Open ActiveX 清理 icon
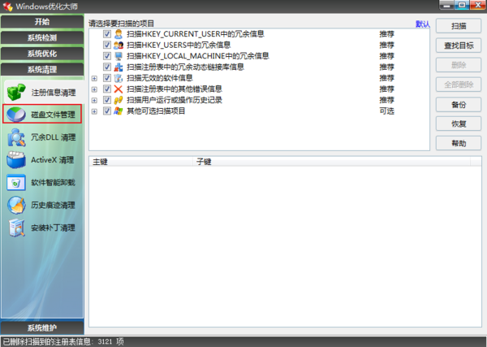The height and width of the screenshot is (347, 487). [16, 160]
